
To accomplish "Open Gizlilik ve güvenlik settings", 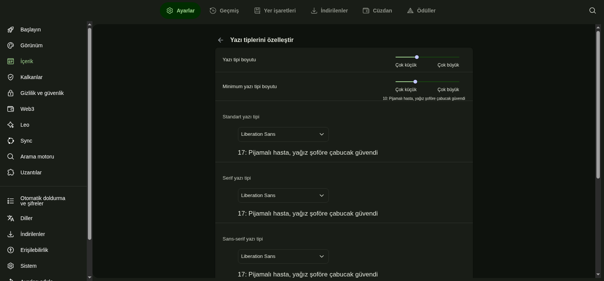I will (42, 93).
